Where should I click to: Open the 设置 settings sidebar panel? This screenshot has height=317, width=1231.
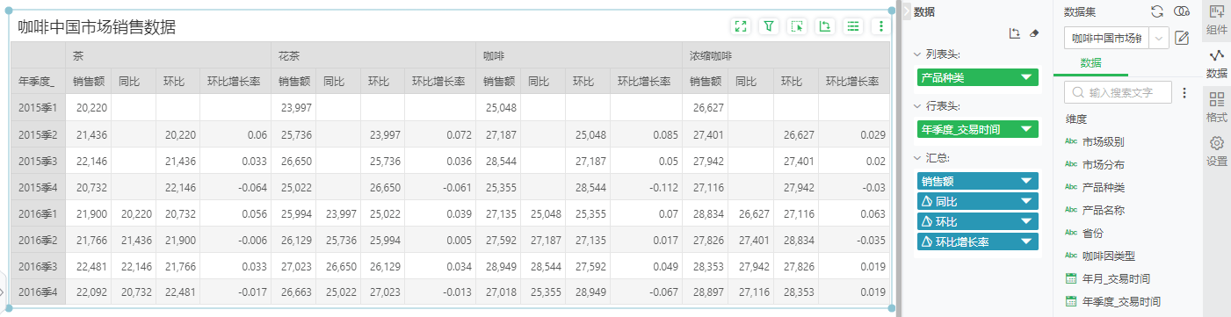coord(1217,151)
